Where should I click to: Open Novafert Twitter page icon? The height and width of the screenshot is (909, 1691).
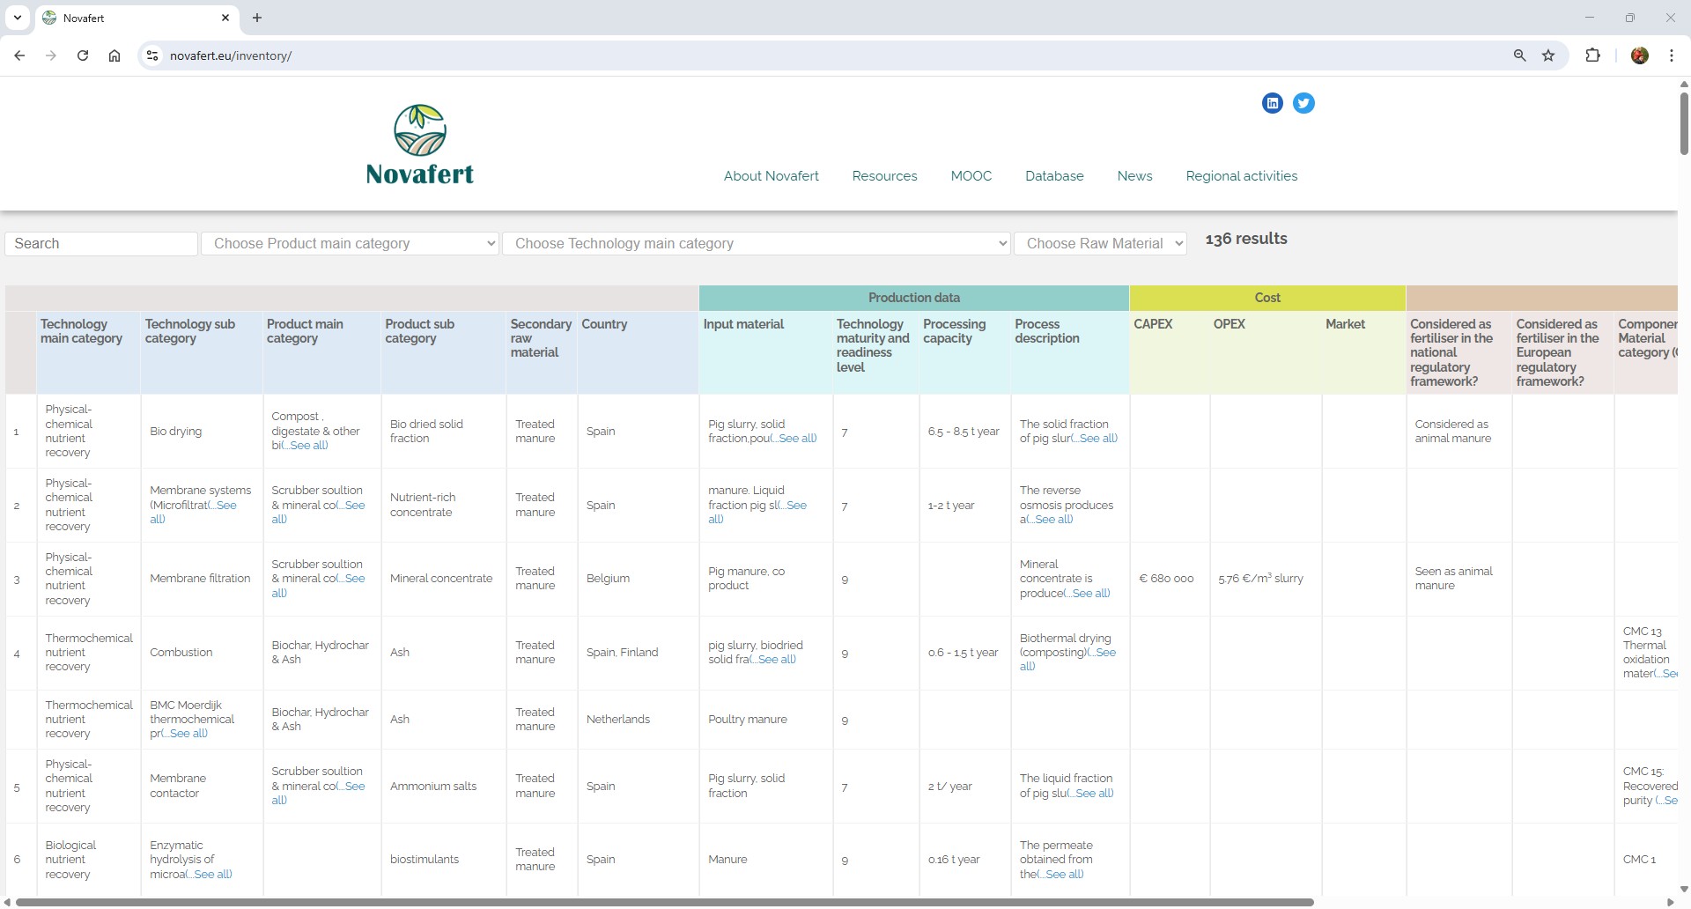[x=1303, y=103]
